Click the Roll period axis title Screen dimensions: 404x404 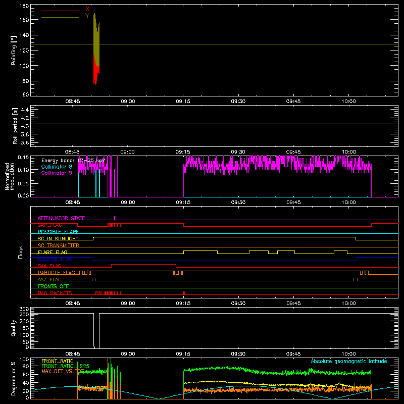(x=15, y=126)
